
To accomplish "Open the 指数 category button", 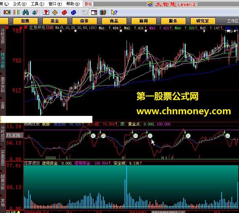I will point(25,21).
